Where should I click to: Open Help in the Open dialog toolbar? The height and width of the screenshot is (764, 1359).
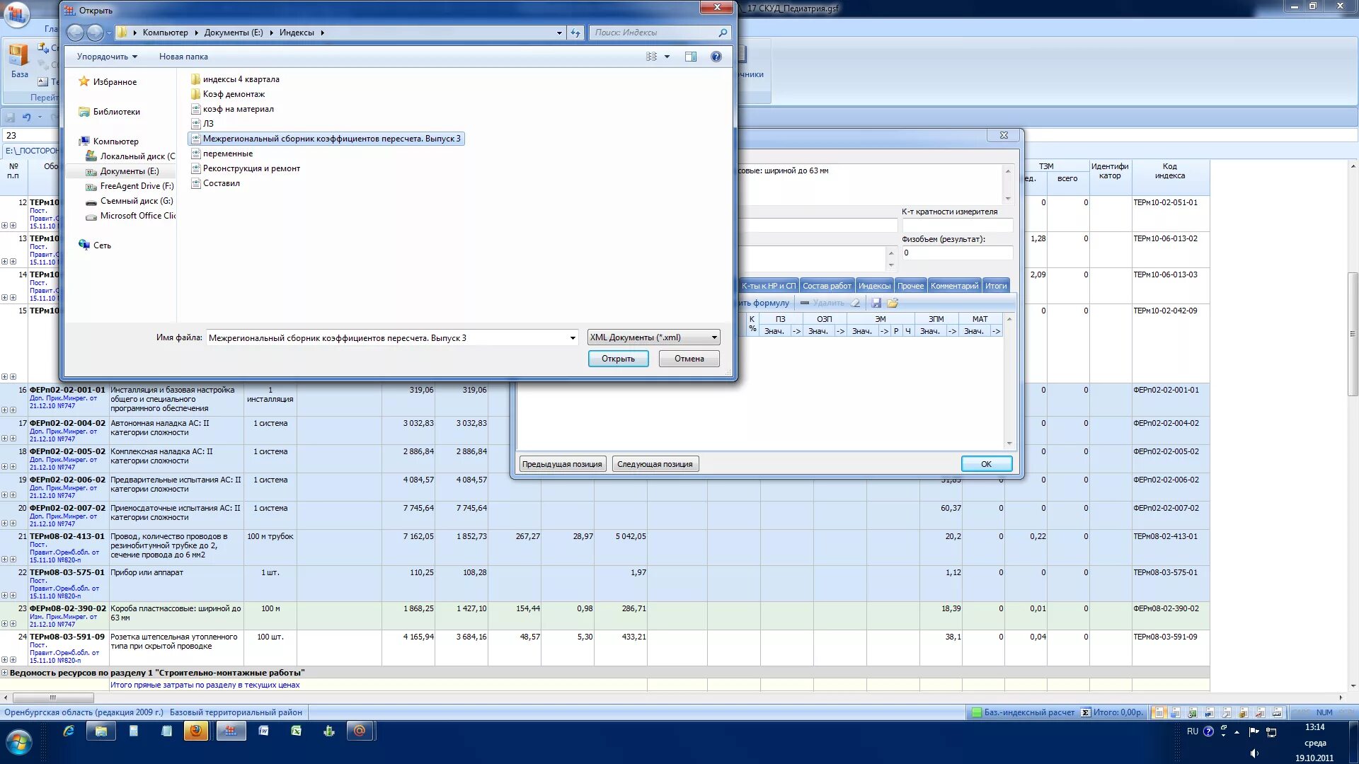(x=716, y=57)
